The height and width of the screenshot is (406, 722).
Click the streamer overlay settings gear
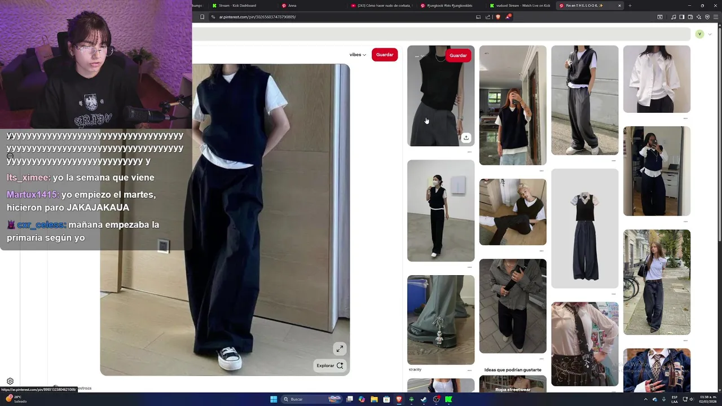click(x=10, y=381)
